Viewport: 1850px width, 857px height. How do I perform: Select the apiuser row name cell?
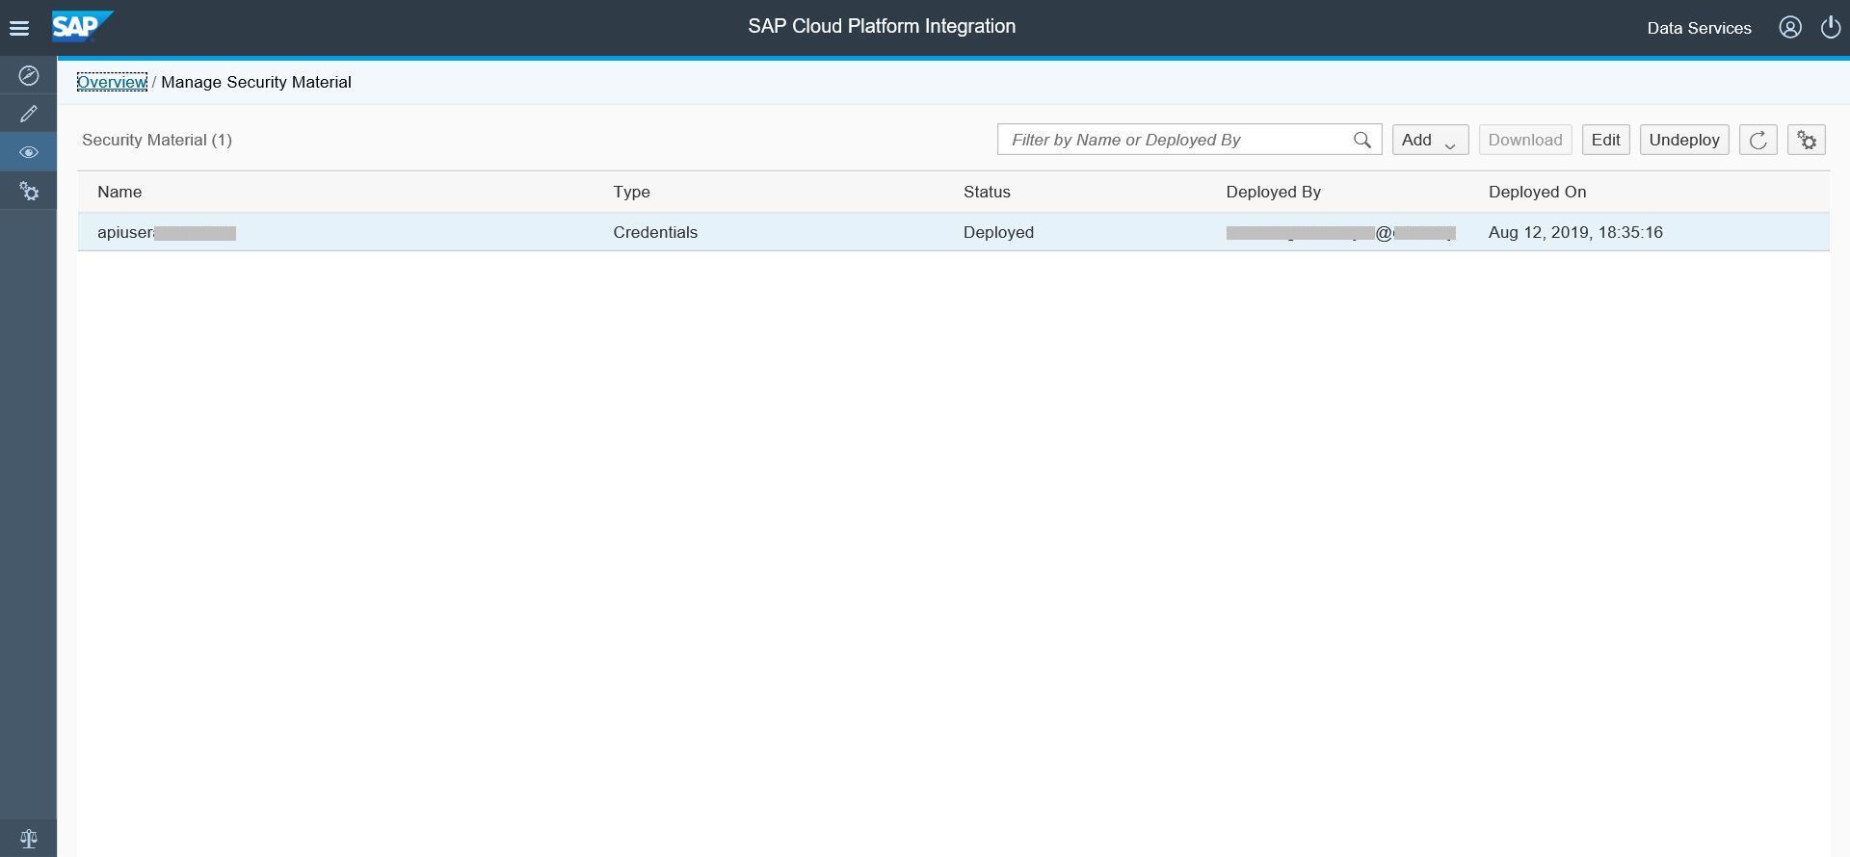(x=167, y=232)
